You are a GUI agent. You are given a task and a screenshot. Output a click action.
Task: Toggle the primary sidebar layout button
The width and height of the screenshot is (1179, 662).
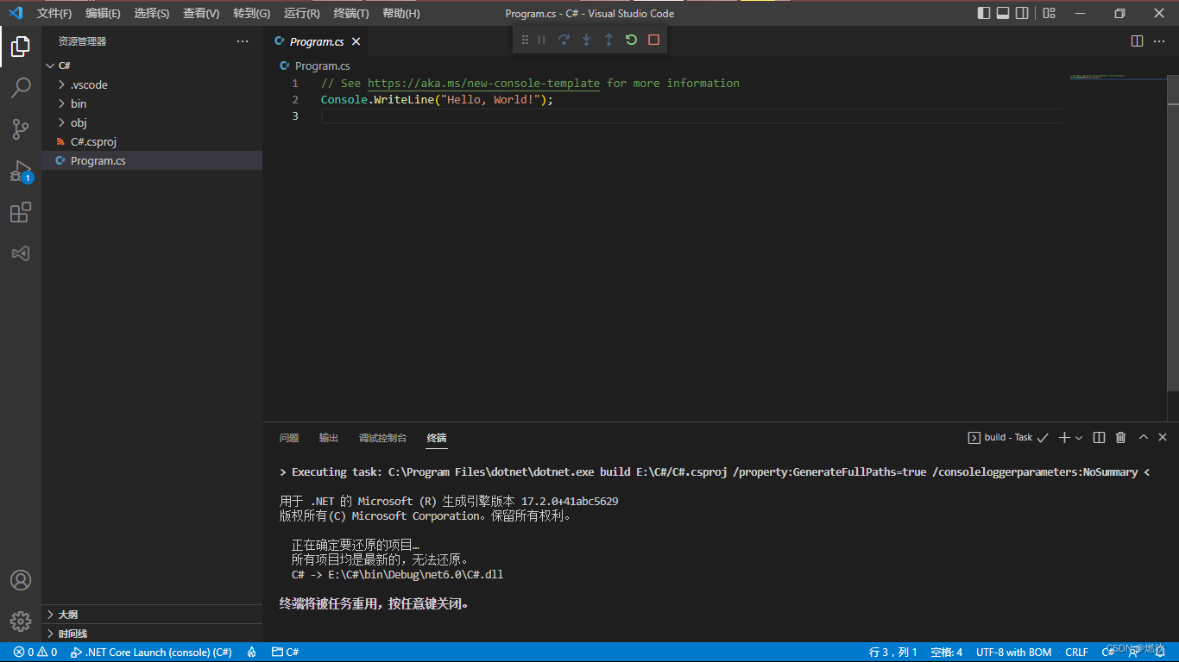[984, 13]
